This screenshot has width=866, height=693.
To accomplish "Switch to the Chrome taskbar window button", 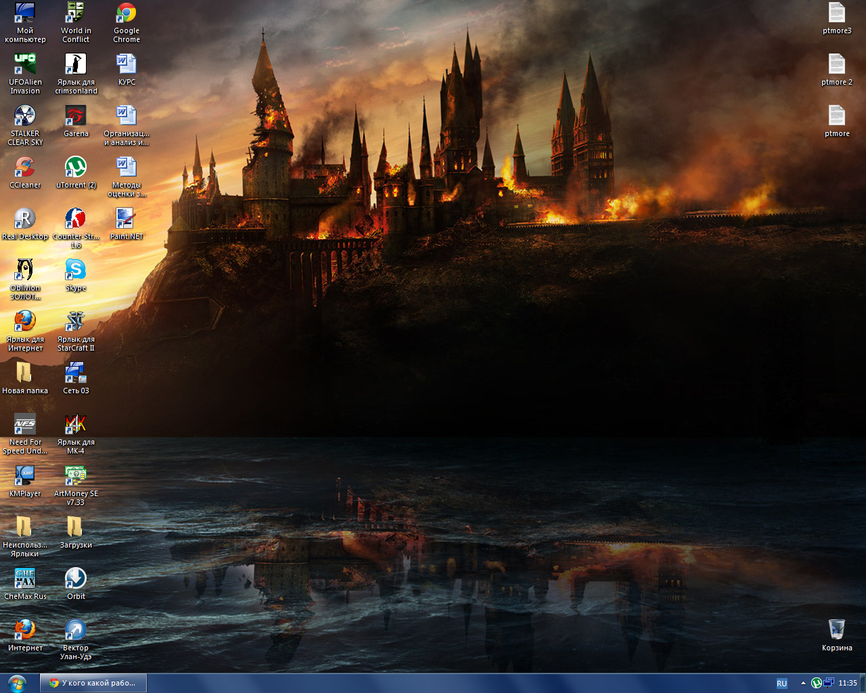I will tap(93, 683).
